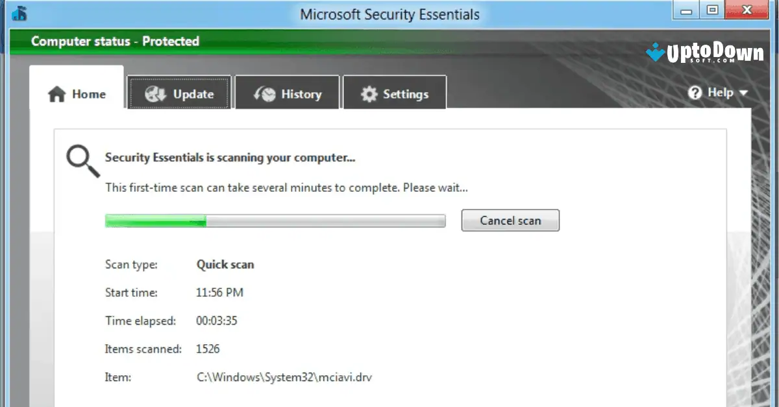Viewport: 779px width, 407px height.
Task: Click the scanned item path text
Action: point(284,377)
